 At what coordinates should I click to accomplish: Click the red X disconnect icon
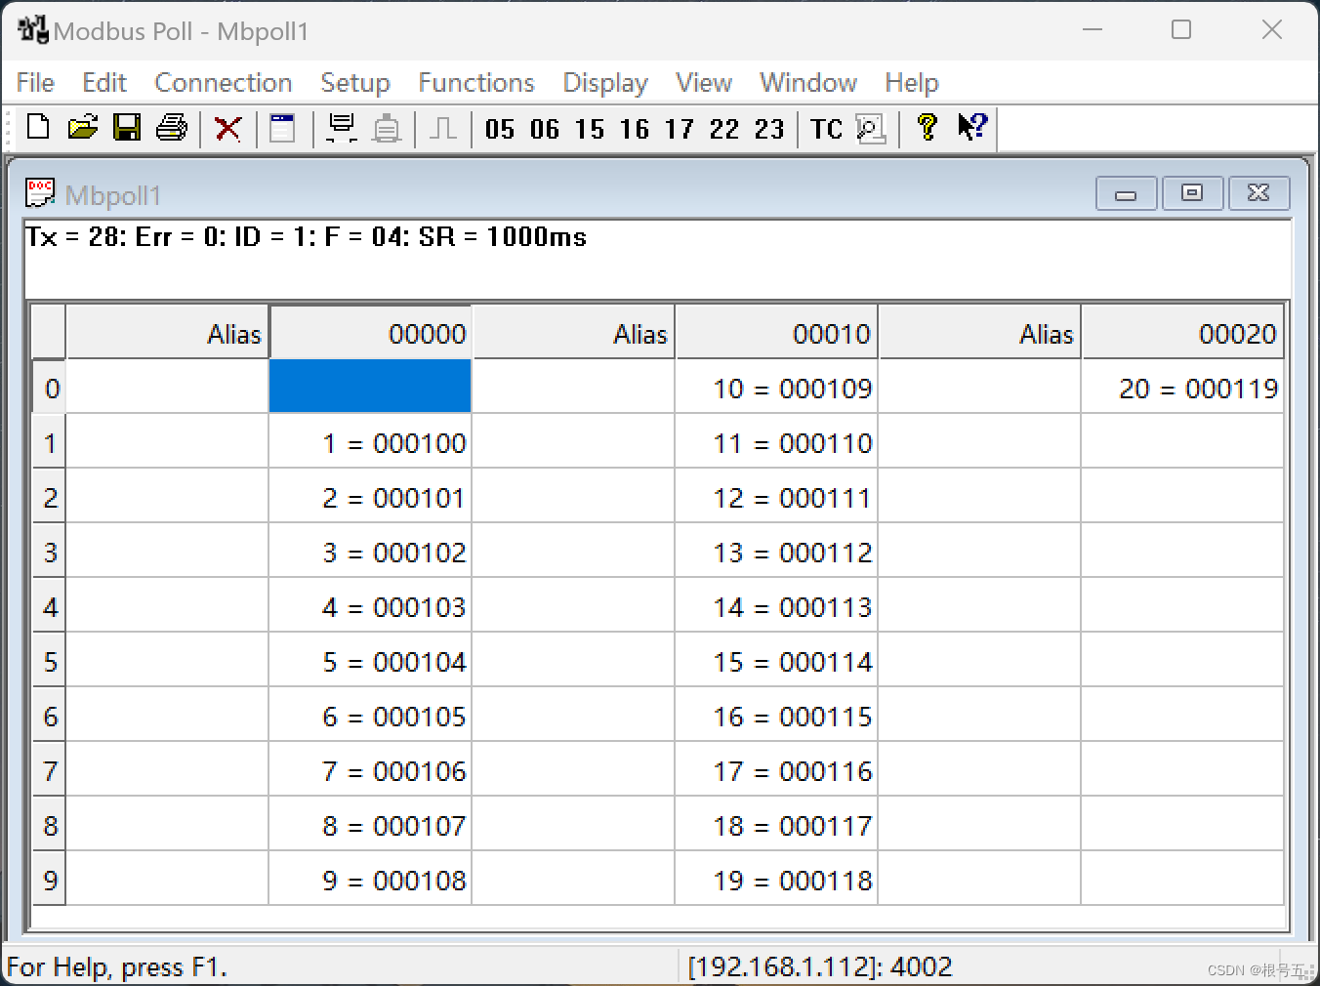(x=227, y=128)
